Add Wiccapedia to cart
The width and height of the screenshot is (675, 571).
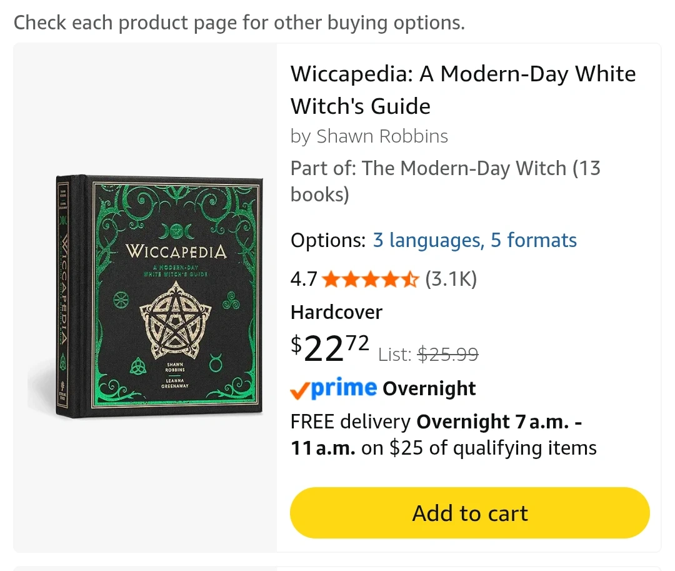469,513
